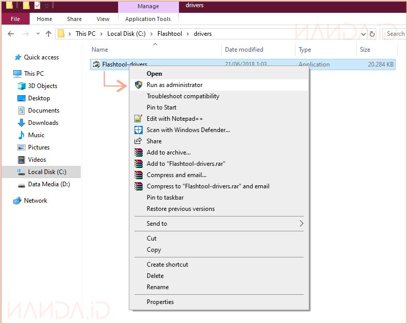
Task: Click the Windows Defender scan icon
Action: point(138,130)
